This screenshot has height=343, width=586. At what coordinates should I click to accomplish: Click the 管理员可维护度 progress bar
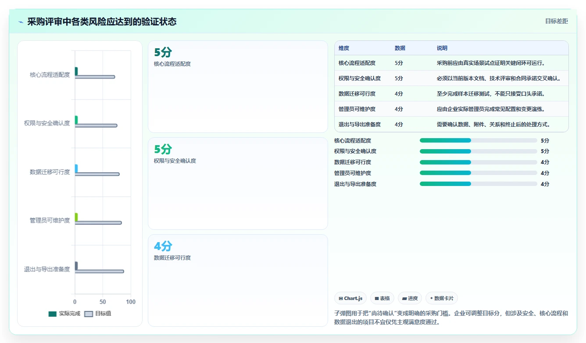[x=479, y=173]
